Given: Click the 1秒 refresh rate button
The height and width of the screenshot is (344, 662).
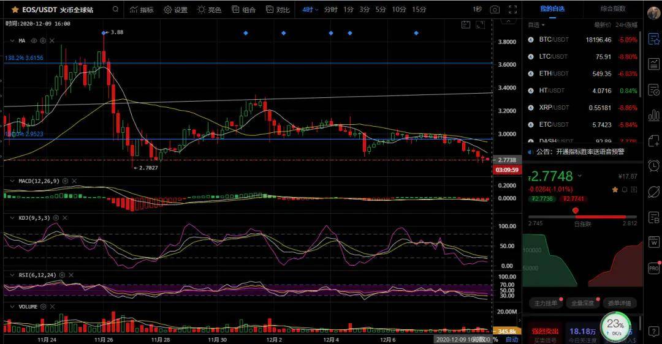Looking at the screenshot, I should coord(477,9).
